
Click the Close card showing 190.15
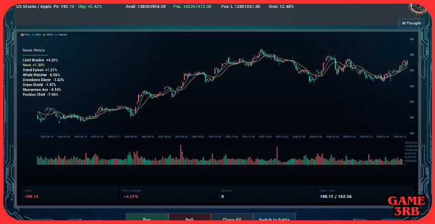coord(70,194)
